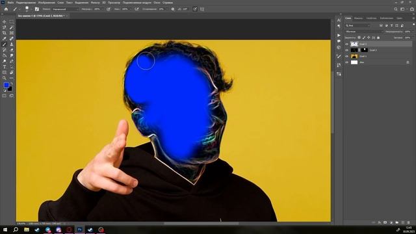Select the Dodge tool

(x=5, y=61)
